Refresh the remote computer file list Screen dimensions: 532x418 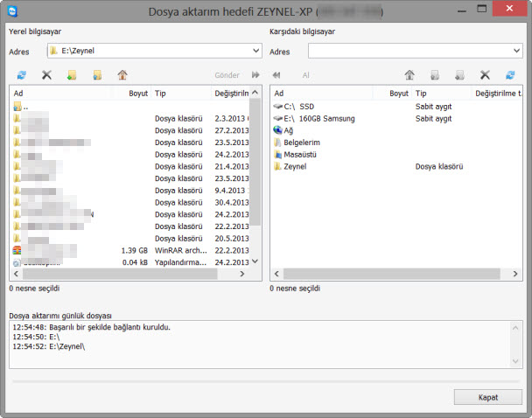click(x=510, y=75)
